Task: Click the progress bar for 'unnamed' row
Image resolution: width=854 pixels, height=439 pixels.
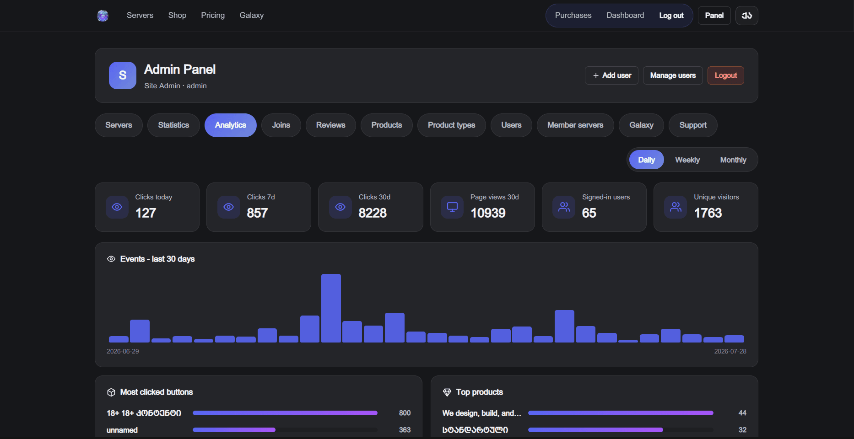Action: (x=285, y=430)
